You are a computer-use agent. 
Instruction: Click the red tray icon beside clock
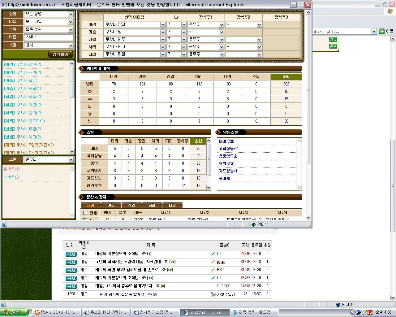point(370,312)
